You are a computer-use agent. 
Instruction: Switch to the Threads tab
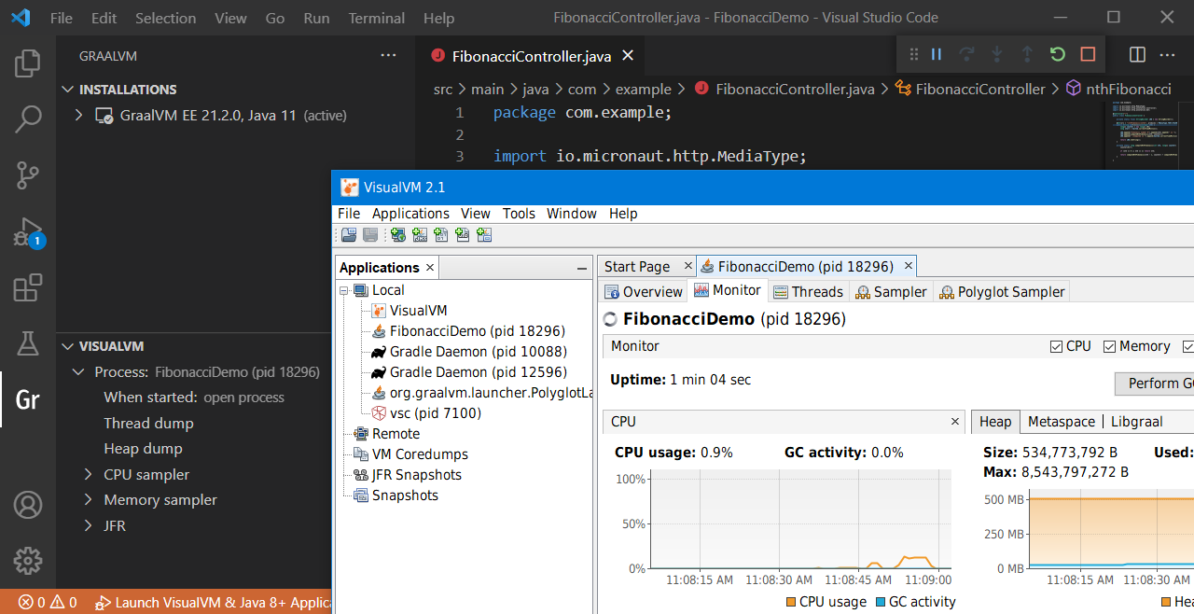click(x=808, y=292)
